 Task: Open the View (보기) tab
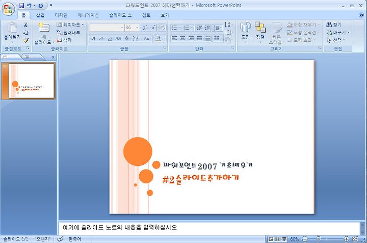[x=165, y=15]
